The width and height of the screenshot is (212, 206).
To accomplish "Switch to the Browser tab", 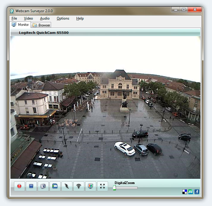I will tap(42, 25).
